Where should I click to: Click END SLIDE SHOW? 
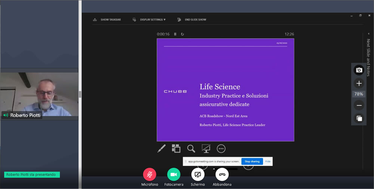pos(192,19)
